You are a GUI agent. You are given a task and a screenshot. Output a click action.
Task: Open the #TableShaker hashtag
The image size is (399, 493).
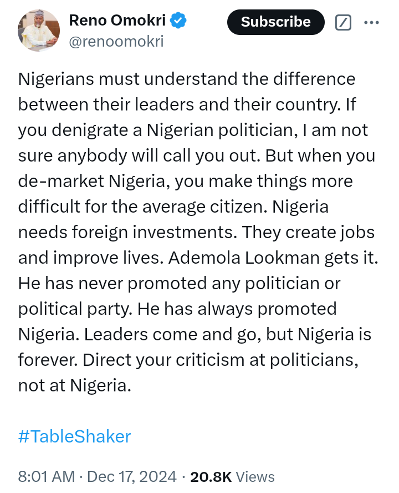(74, 436)
